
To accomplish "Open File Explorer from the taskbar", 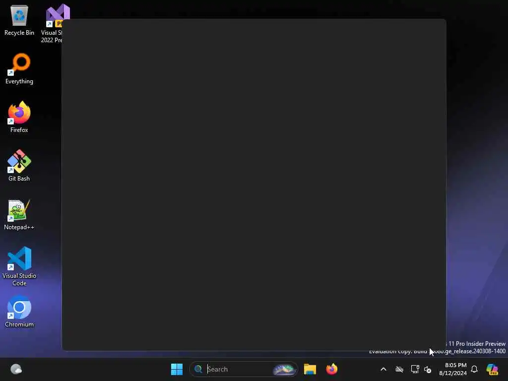I will tap(310, 369).
